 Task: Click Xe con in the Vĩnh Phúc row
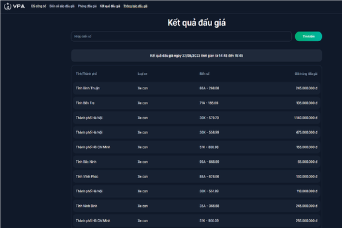coord(143,177)
